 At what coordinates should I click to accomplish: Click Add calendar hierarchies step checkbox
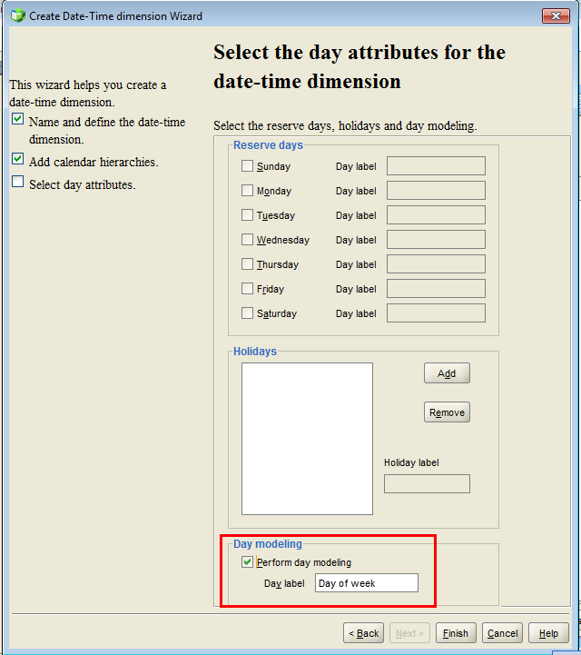(x=17, y=159)
